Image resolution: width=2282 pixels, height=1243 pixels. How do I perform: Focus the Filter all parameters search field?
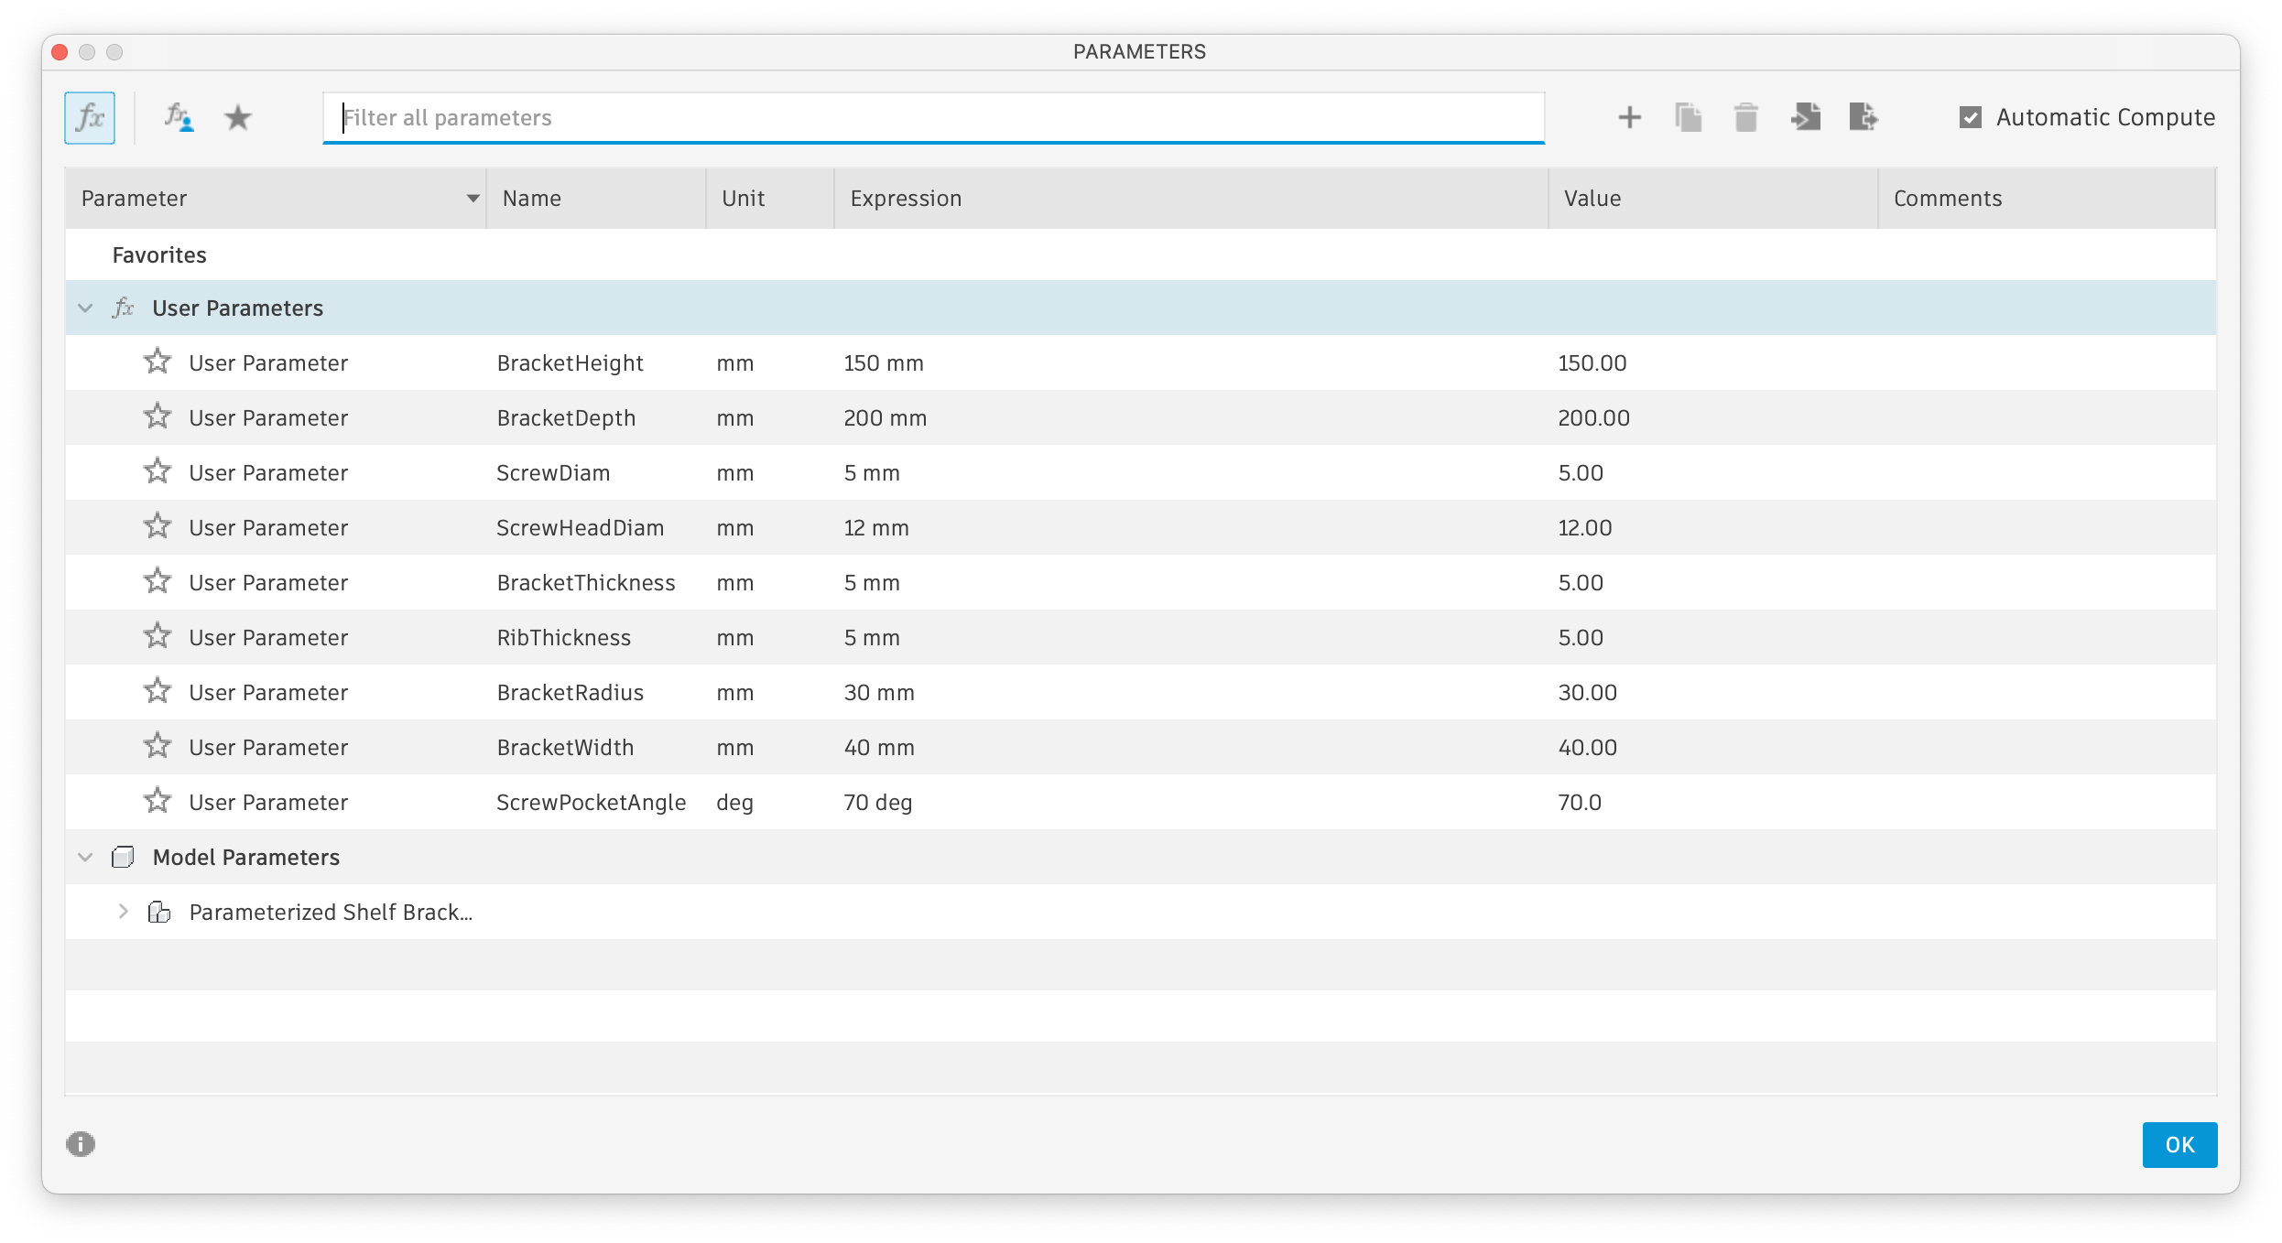click(934, 117)
